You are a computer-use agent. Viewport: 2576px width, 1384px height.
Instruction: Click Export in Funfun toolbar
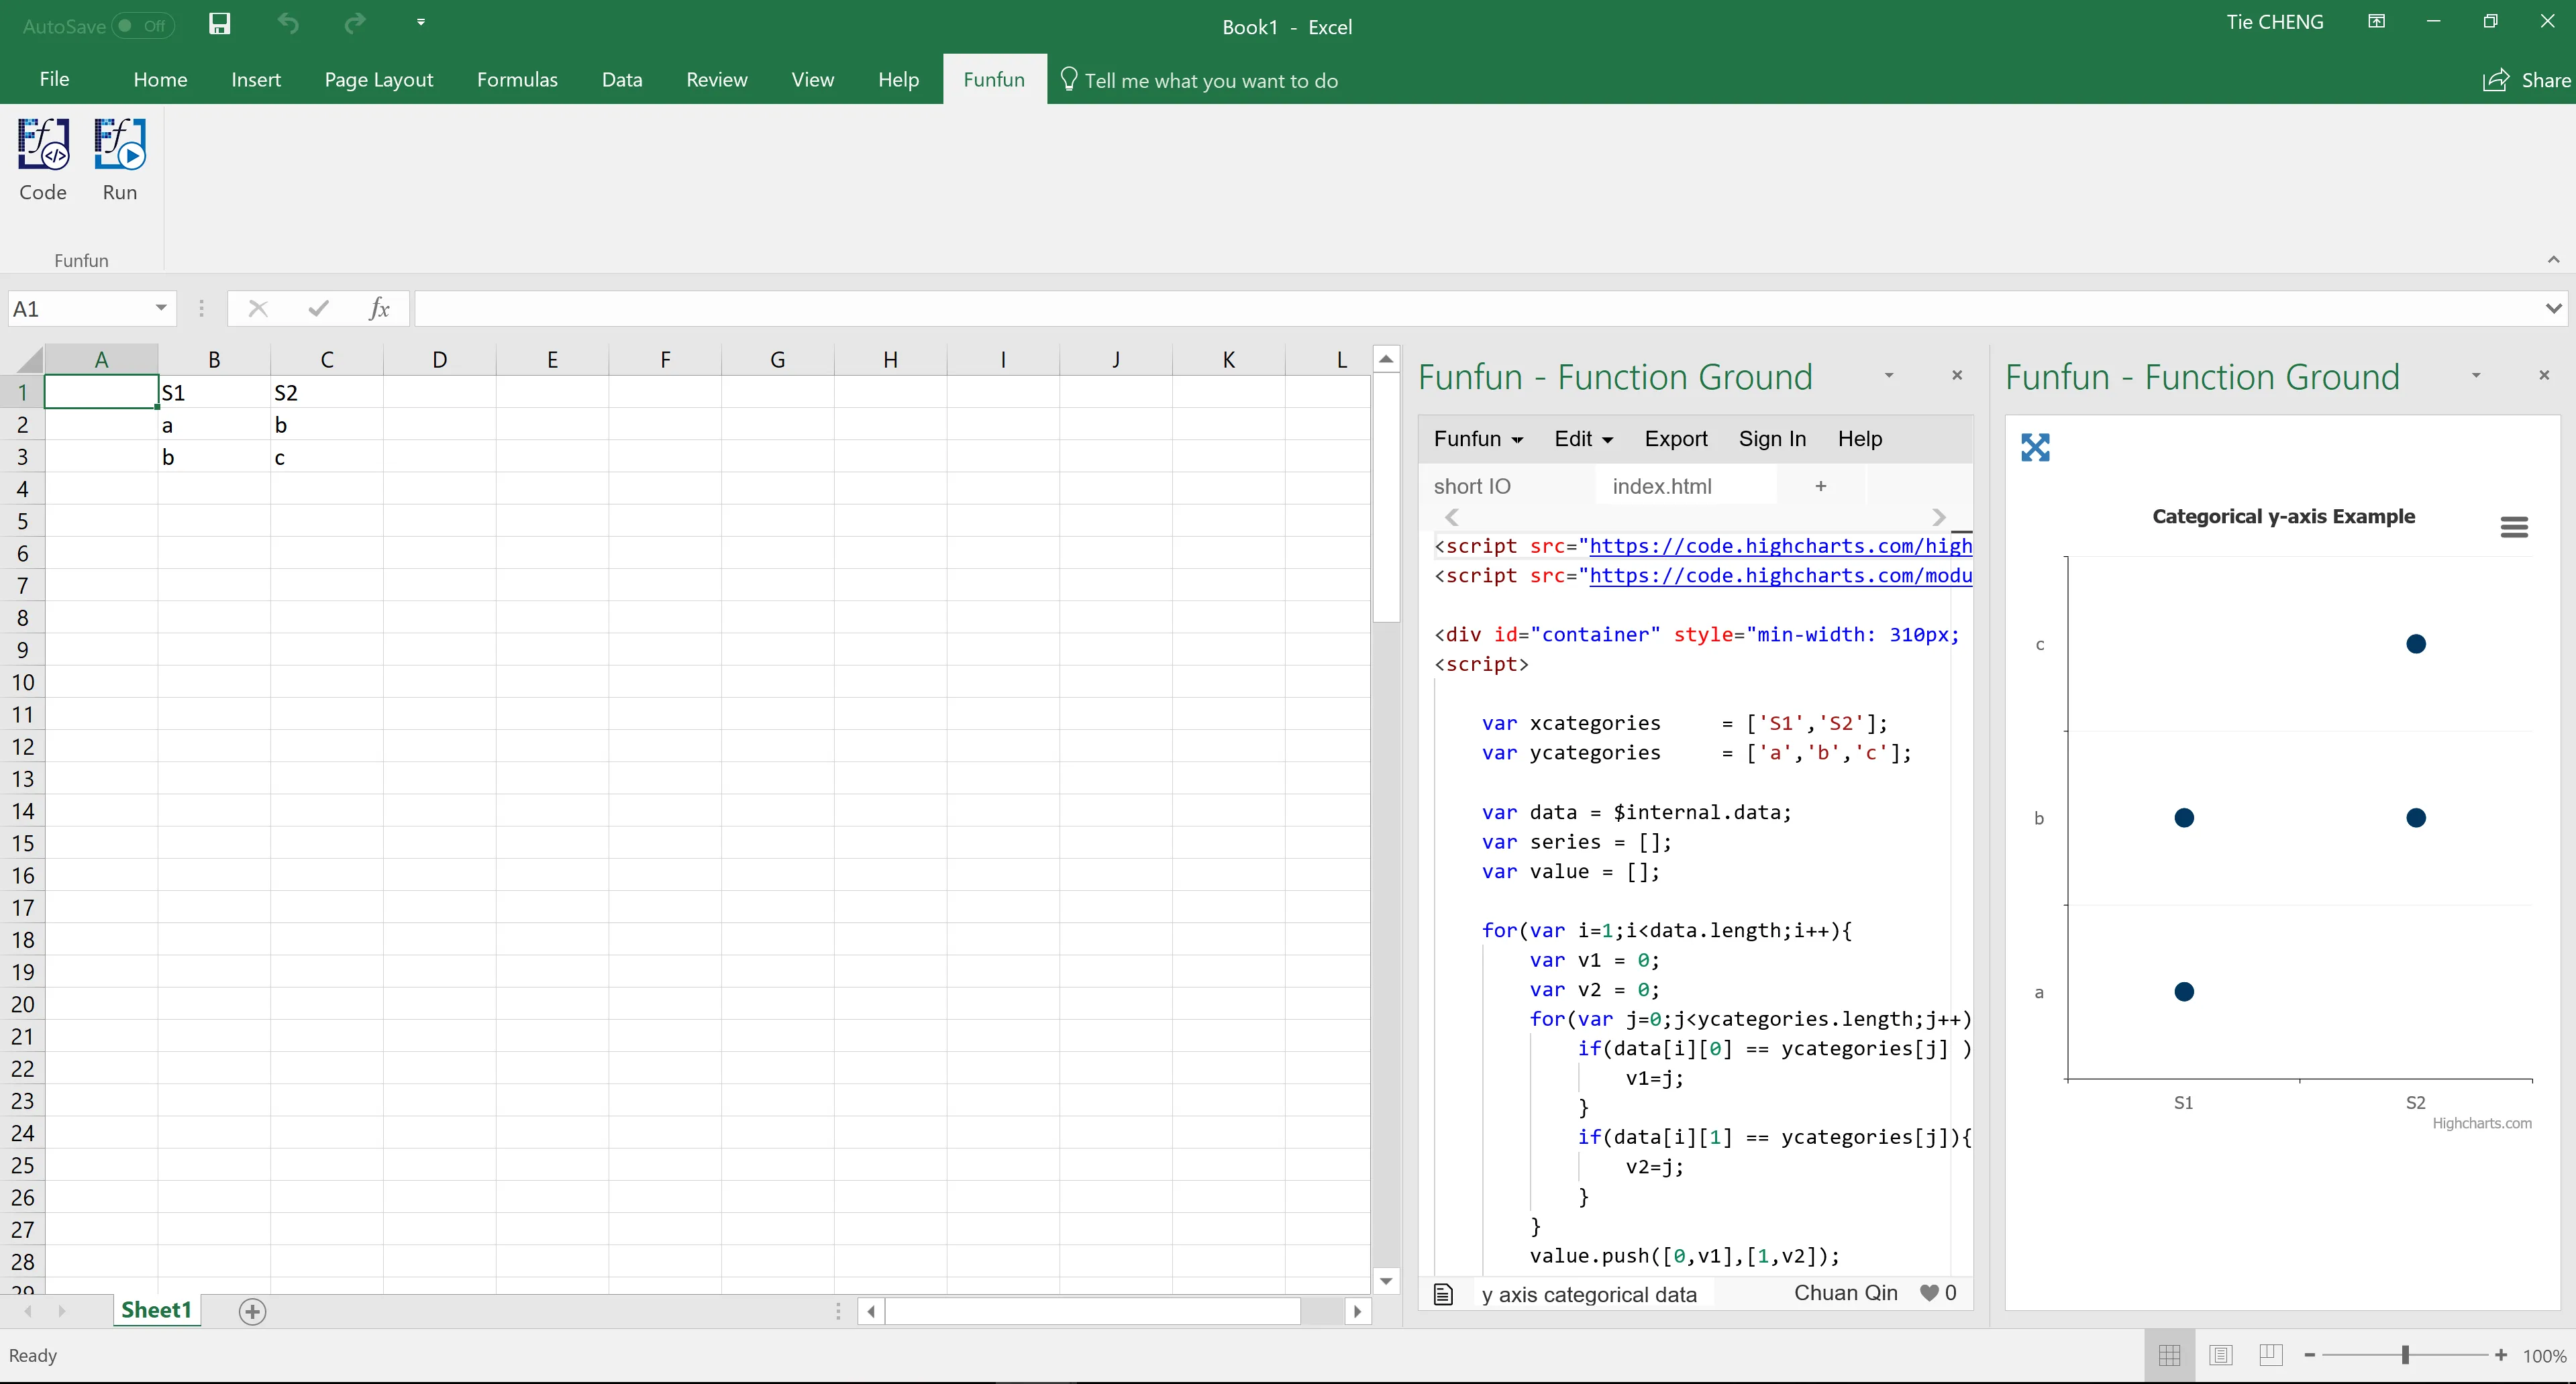(1676, 439)
